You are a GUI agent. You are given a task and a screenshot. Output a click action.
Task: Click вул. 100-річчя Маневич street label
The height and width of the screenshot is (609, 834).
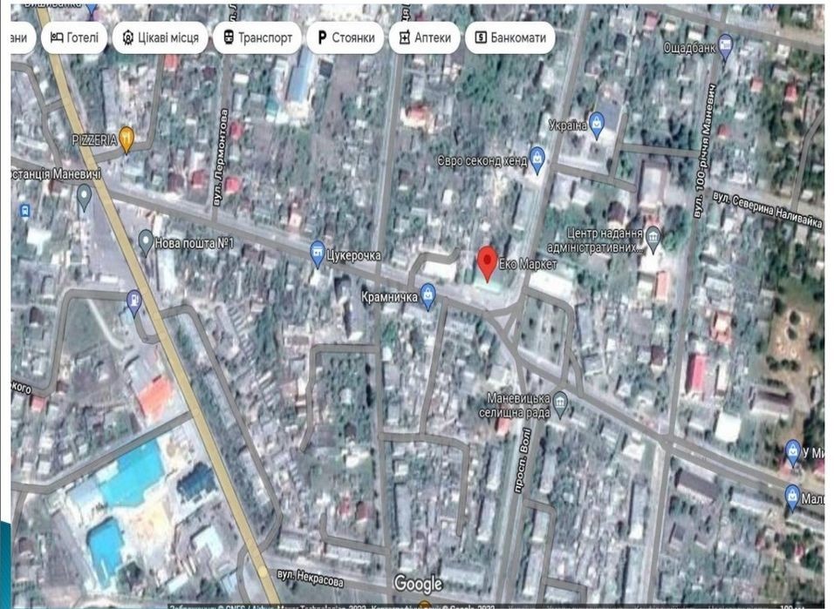point(705,150)
